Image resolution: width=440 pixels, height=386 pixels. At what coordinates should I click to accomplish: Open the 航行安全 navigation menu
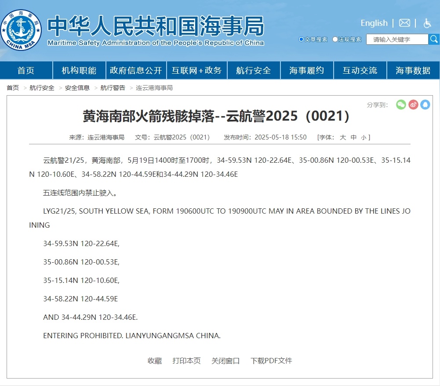coord(253,71)
